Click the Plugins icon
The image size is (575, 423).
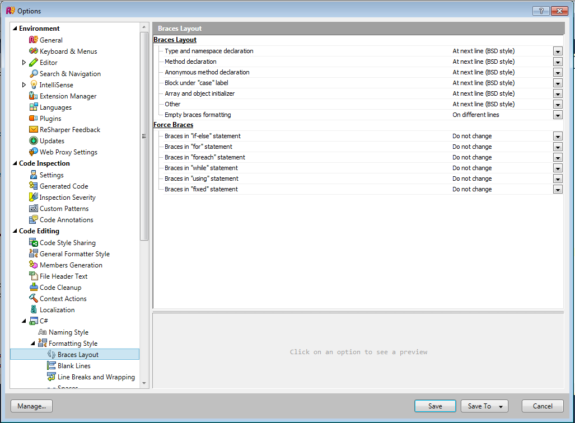point(34,118)
